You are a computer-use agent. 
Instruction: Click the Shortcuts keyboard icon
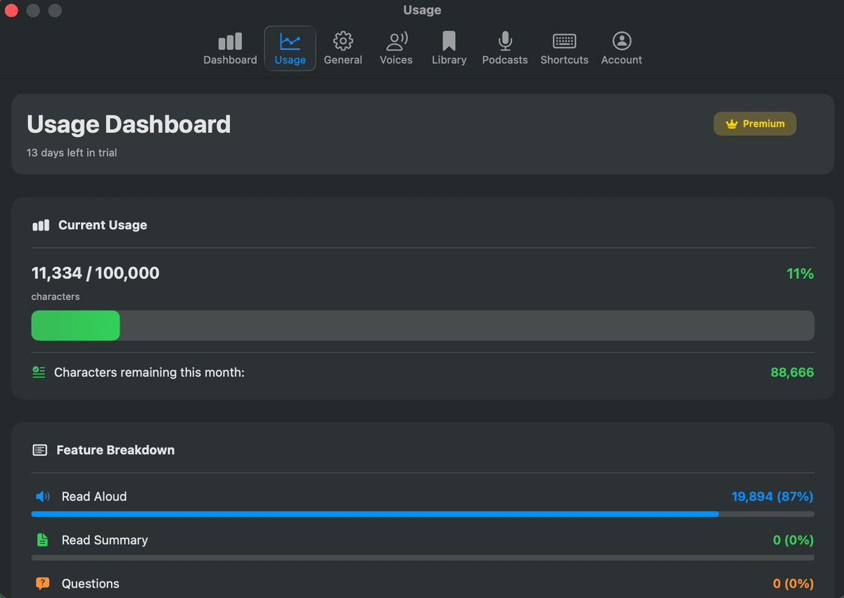[x=564, y=42]
